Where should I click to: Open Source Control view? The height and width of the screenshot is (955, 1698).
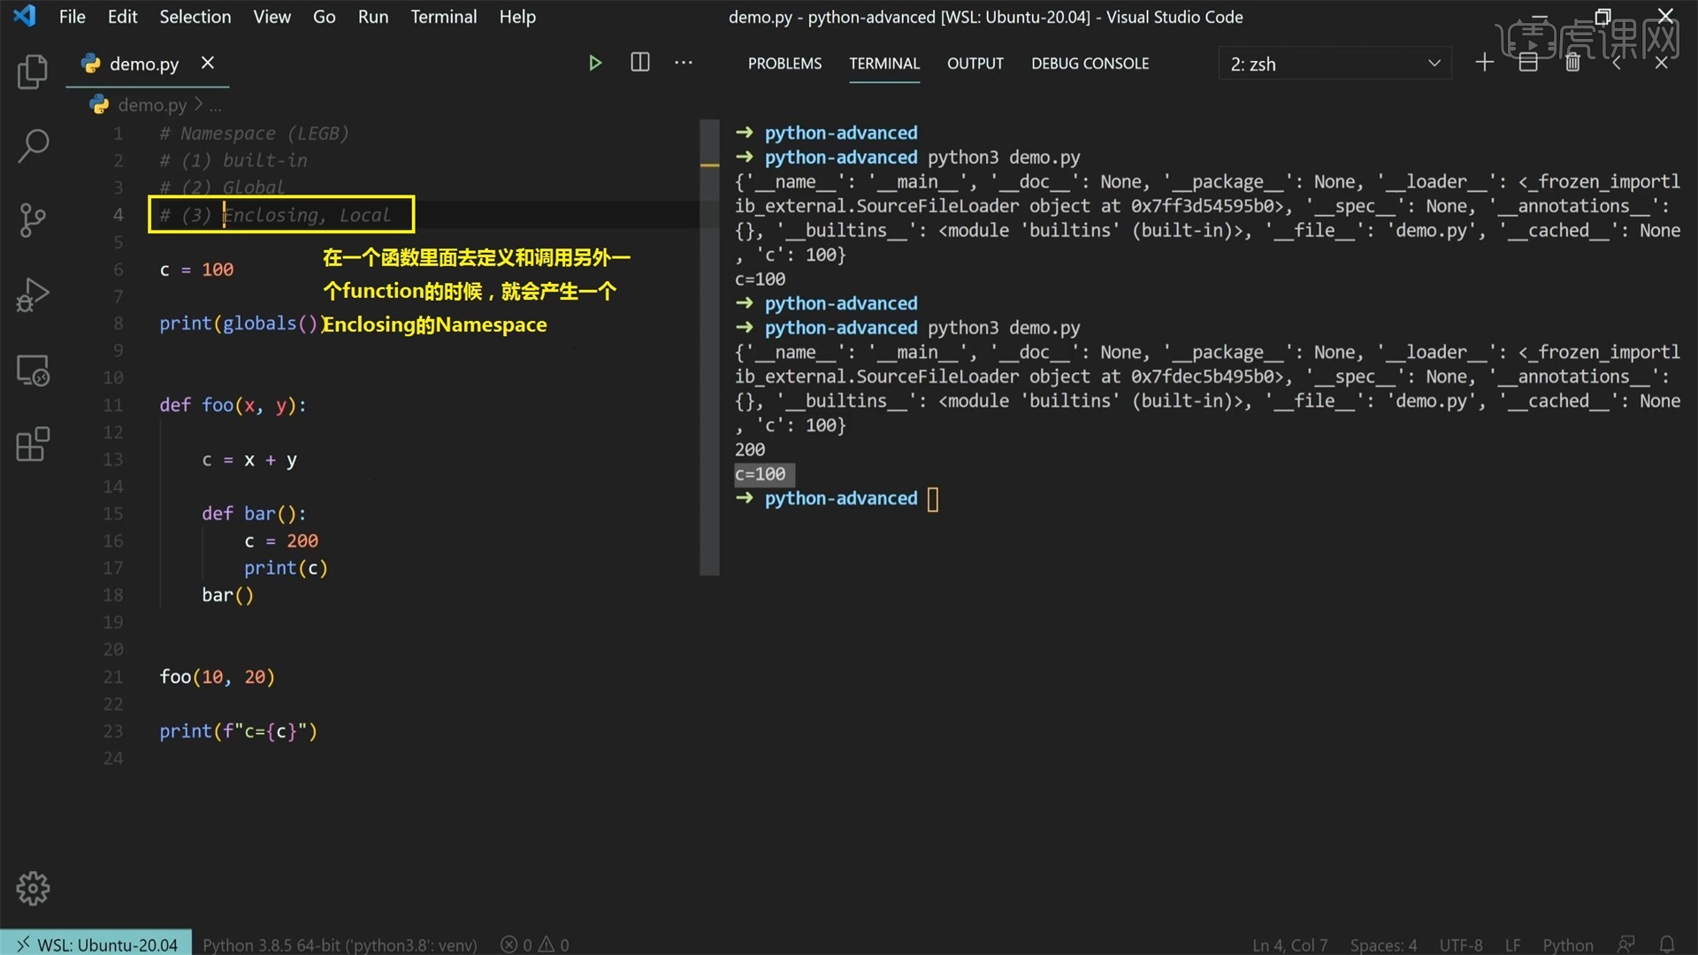tap(33, 220)
